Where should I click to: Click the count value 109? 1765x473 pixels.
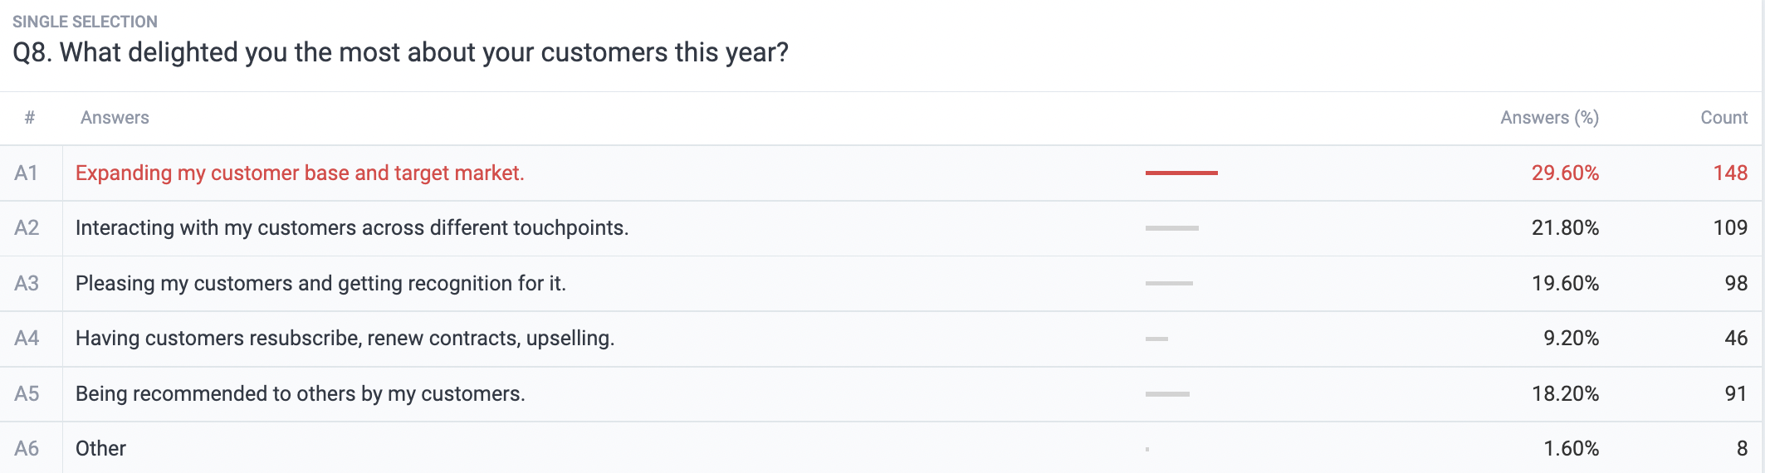tap(1730, 227)
